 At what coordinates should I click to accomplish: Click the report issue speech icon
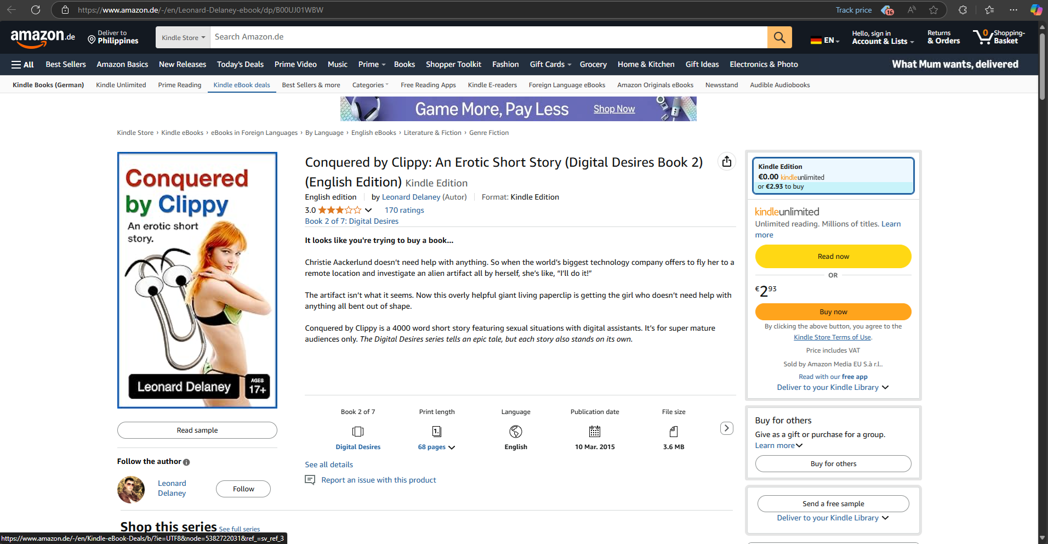[x=310, y=480]
